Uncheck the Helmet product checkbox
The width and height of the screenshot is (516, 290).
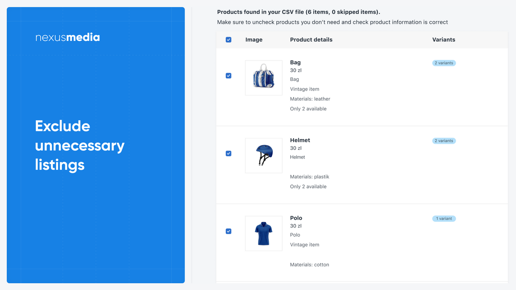(229, 153)
